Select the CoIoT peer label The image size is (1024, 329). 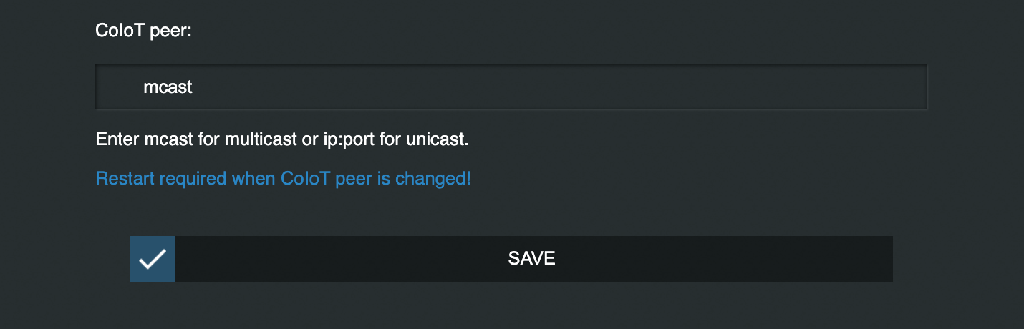[x=144, y=31]
